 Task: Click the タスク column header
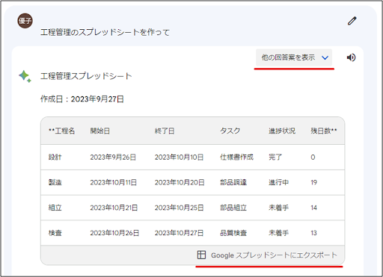click(230, 131)
